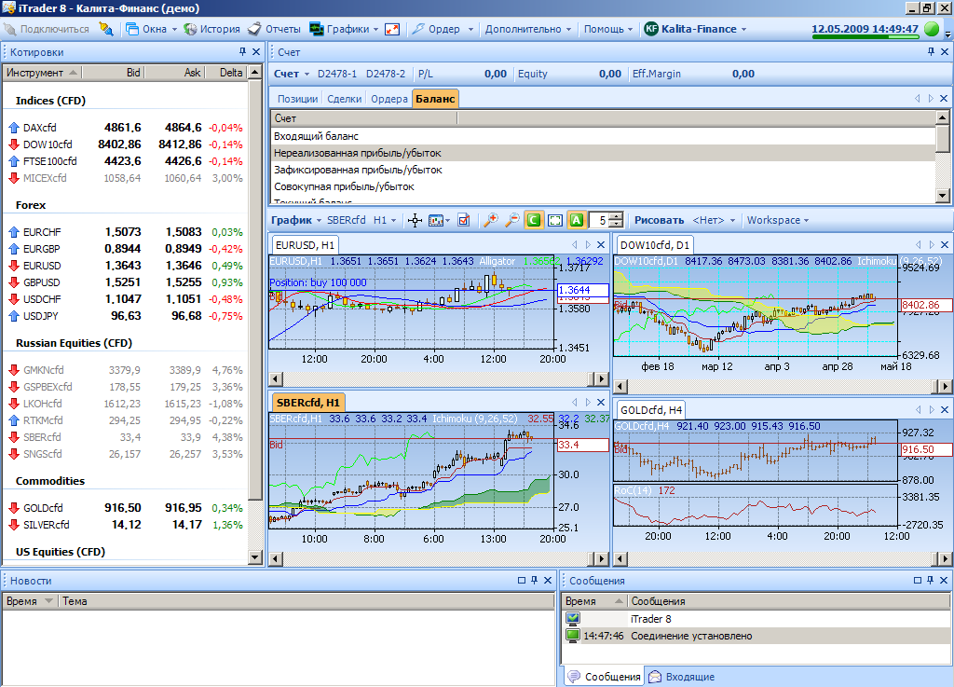Maximize the Новости news panel
The image size is (954, 687).
coord(522,581)
